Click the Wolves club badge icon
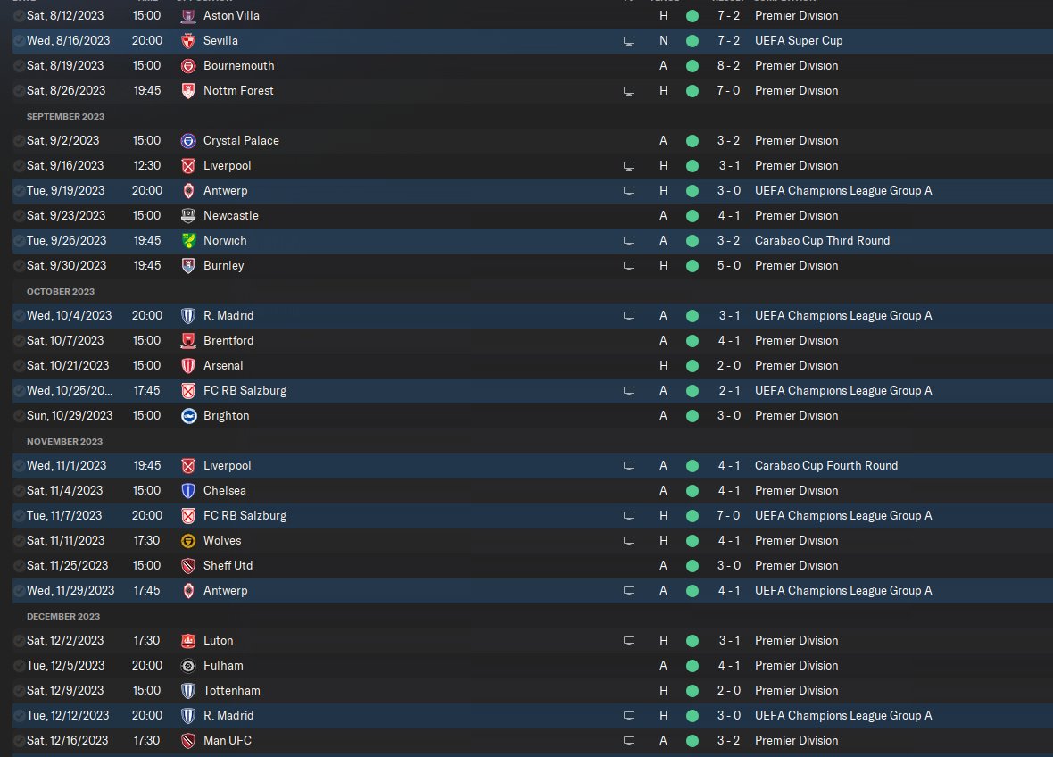This screenshot has width=1053, height=757. click(x=188, y=541)
